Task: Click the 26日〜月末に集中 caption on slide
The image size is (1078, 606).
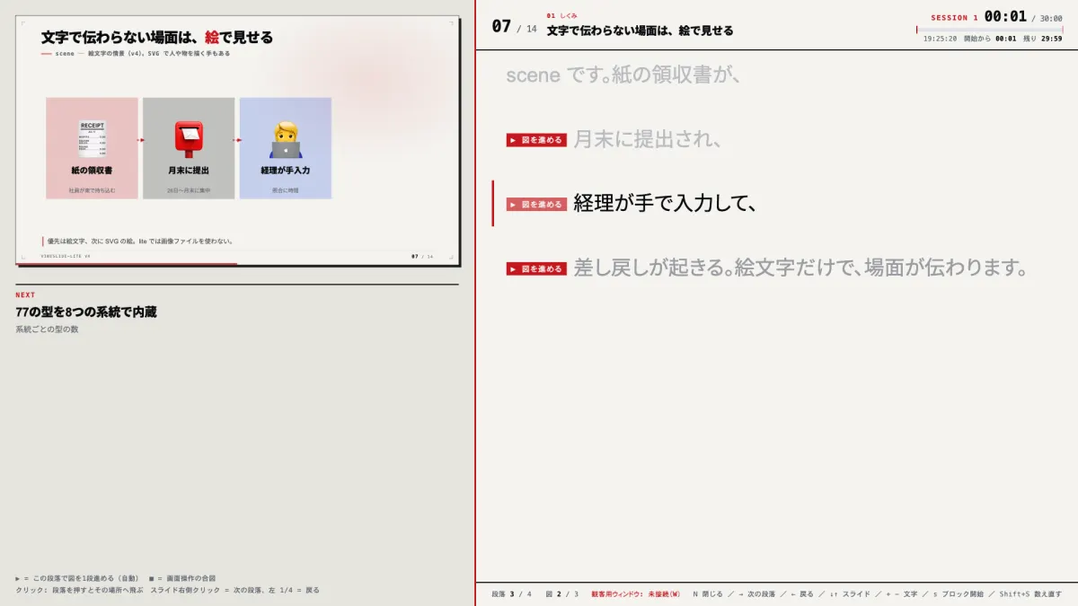Action: pos(189,190)
